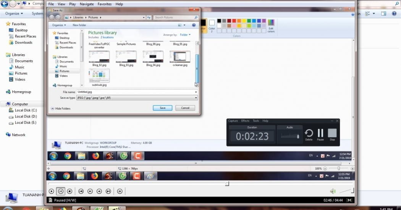Open the player's Play menu
This screenshot has width=401, height=210.
point(73,4)
